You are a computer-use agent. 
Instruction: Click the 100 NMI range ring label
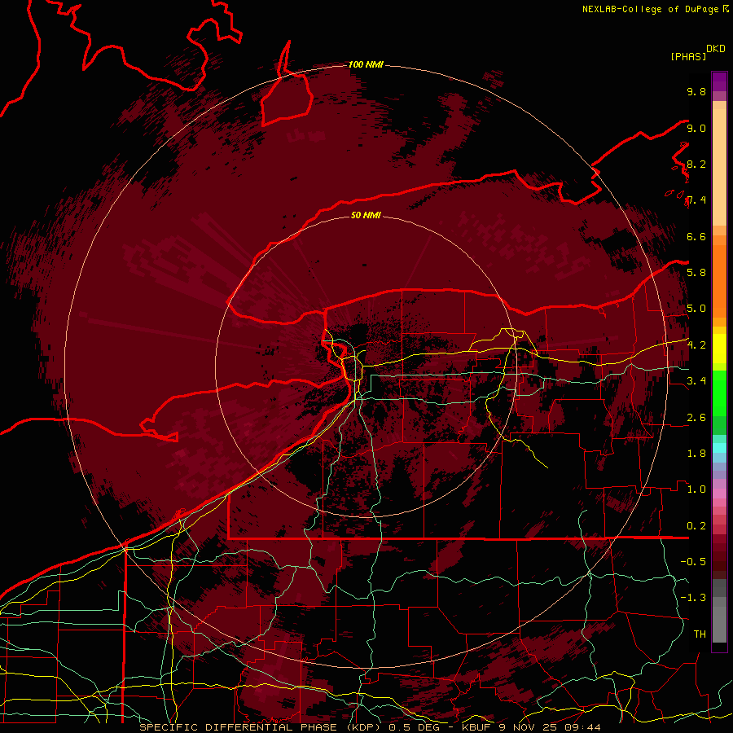(x=366, y=64)
